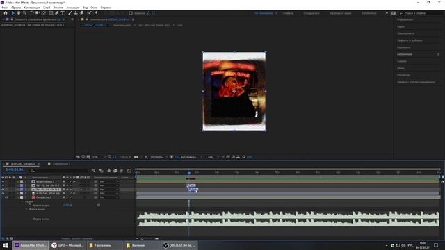Click the timeline layer search field
This screenshot has height=250, width=445.
coord(58,171)
